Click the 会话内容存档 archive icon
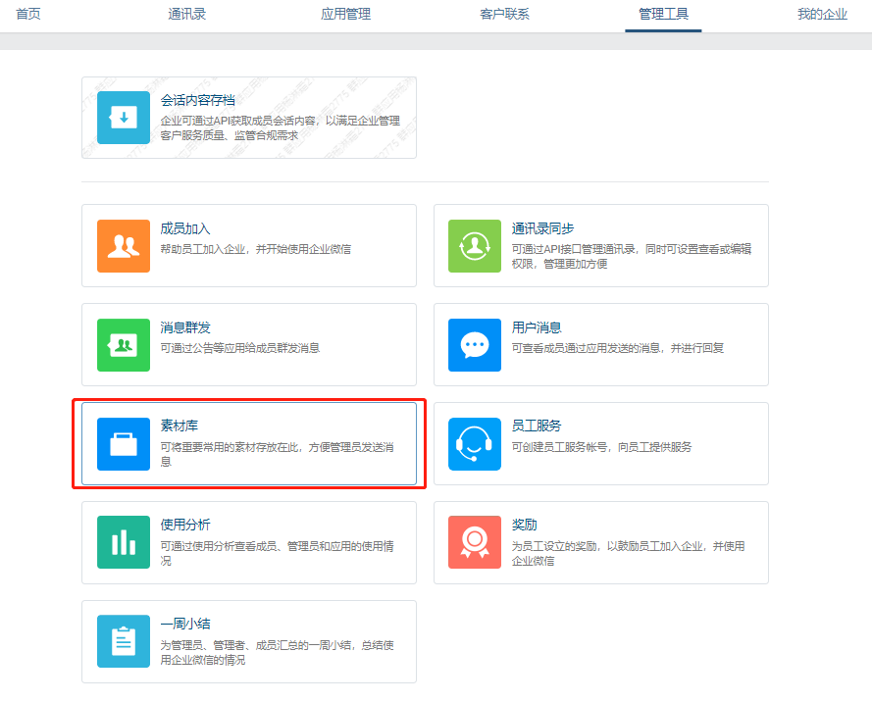872x702 pixels. 124,118
